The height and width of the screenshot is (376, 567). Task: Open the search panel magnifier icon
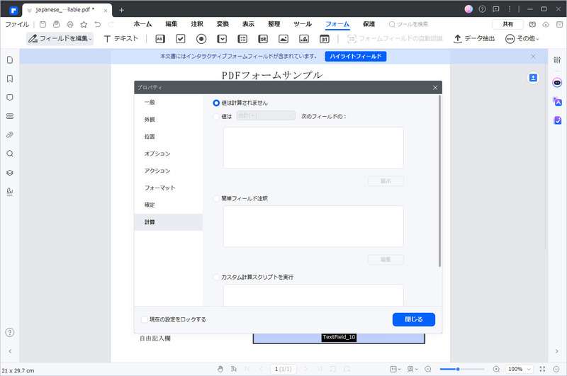pos(10,154)
